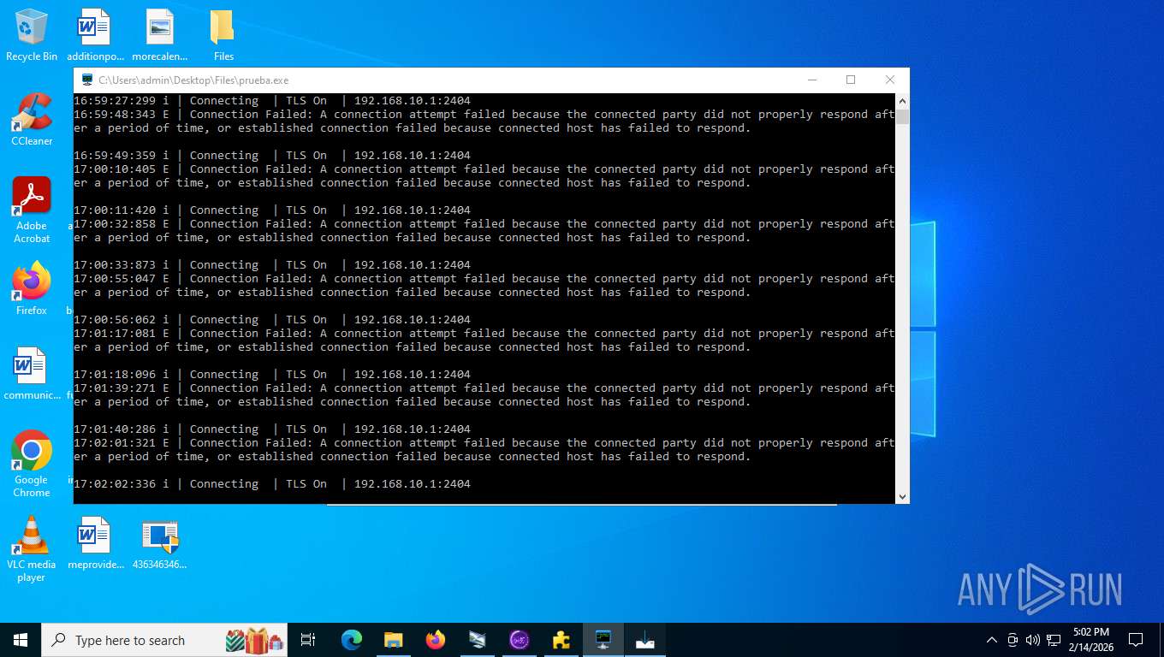Open the prueba.exe console window system icon
The image size is (1164, 657).
point(86,80)
